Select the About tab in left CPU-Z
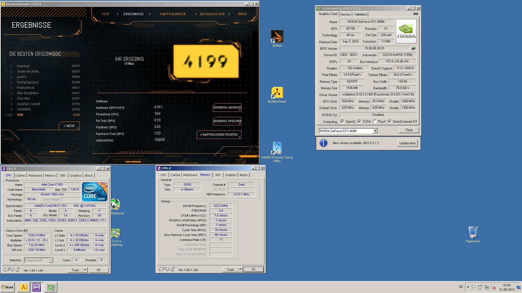 pyautogui.click(x=88, y=176)
